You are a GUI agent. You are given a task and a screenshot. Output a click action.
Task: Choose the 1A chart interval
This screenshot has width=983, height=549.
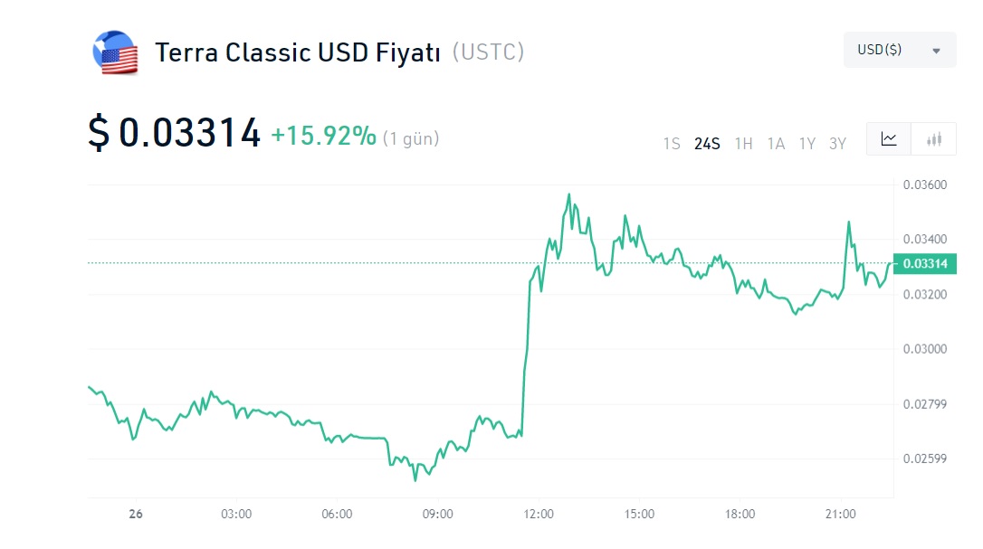pyautogui.click(x=776, y=143)
